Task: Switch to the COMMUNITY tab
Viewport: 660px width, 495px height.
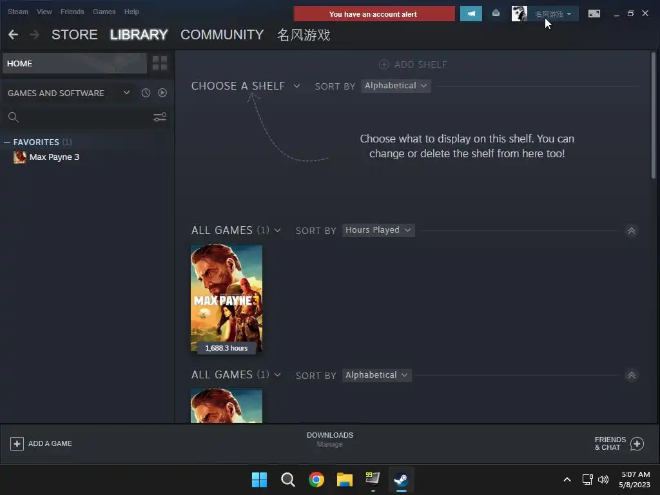Action: pyautogui.click(x=222, y=35)
